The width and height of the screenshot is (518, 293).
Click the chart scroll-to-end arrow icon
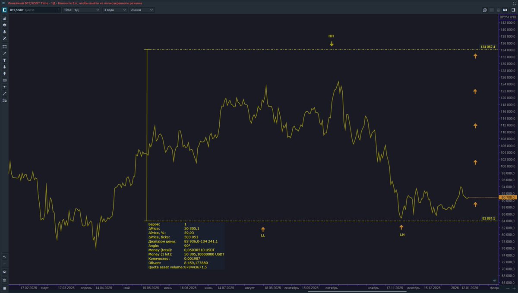pos(494,280)
